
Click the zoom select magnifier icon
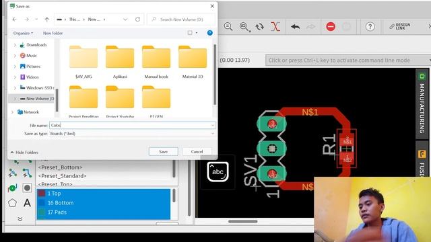(244, 27)
